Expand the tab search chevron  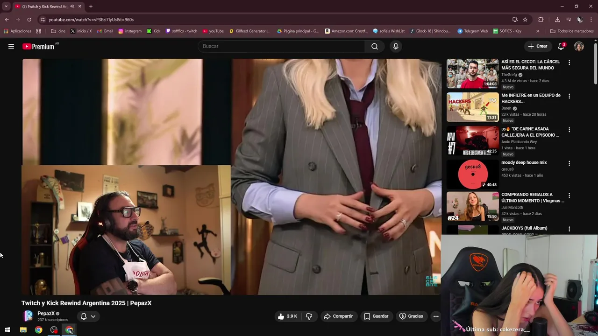(x=6, y=6)
